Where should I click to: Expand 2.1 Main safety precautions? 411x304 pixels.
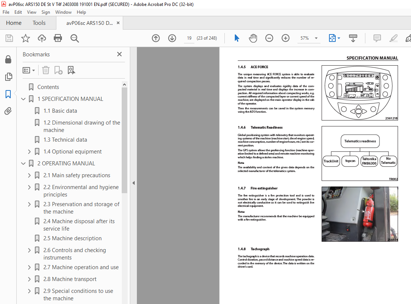pos(29,175)
